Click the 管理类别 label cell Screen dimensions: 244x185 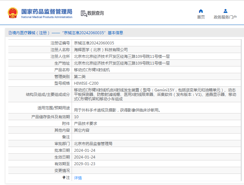coord(40,77)
